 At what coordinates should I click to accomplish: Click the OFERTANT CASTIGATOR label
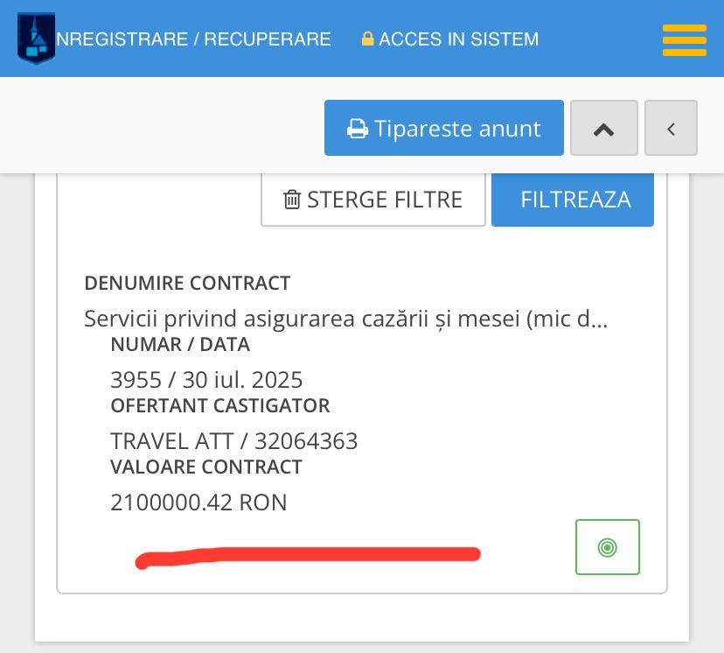tap(219, 406)
